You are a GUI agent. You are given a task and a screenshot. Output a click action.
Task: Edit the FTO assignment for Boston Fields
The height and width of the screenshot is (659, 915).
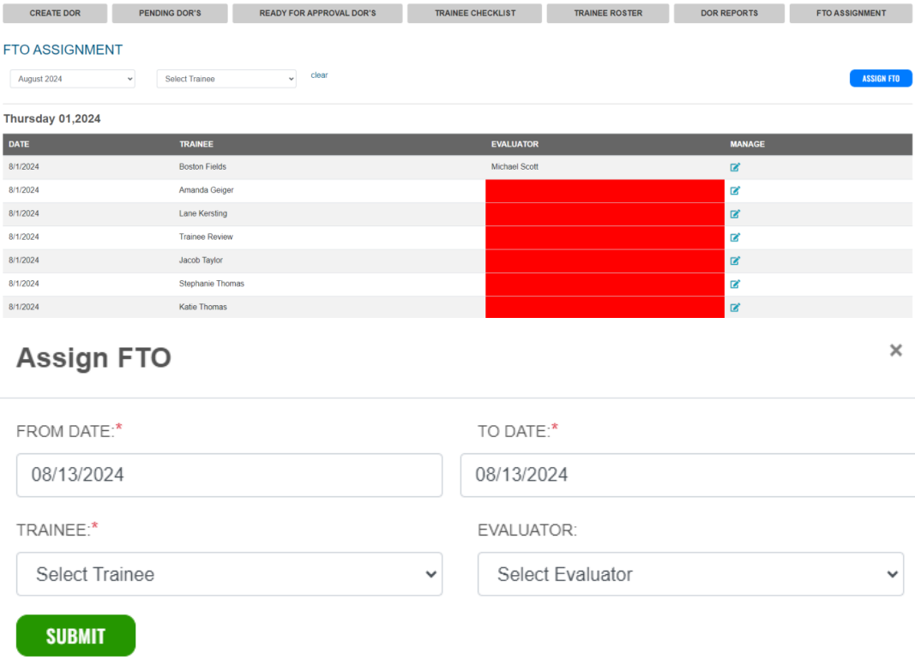(735, 166)
